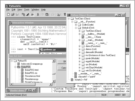This screenshot has width=135, height=101.
Task: Click the Help question mark toolbar icon
Action: [65, 14]
